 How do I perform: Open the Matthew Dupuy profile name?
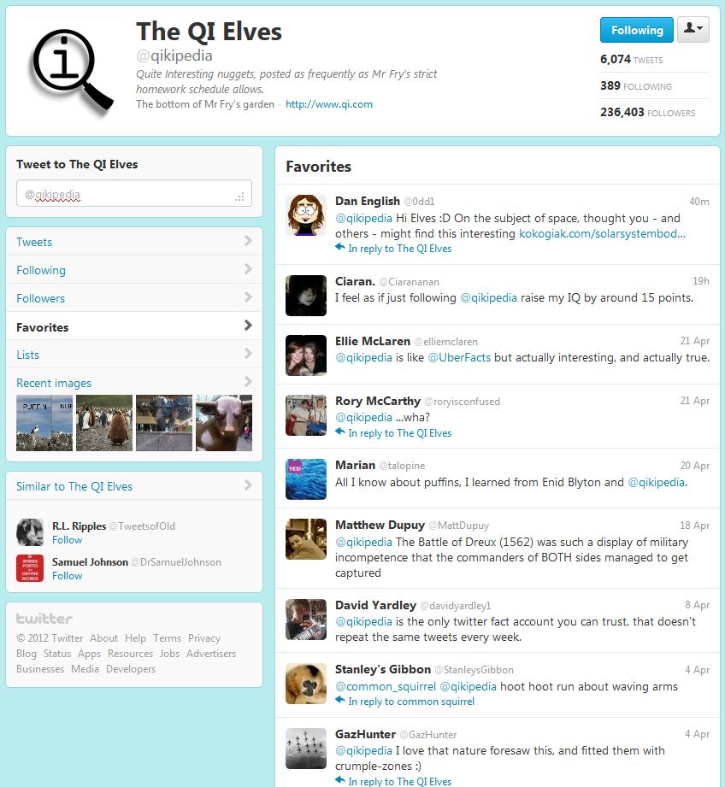380,525
